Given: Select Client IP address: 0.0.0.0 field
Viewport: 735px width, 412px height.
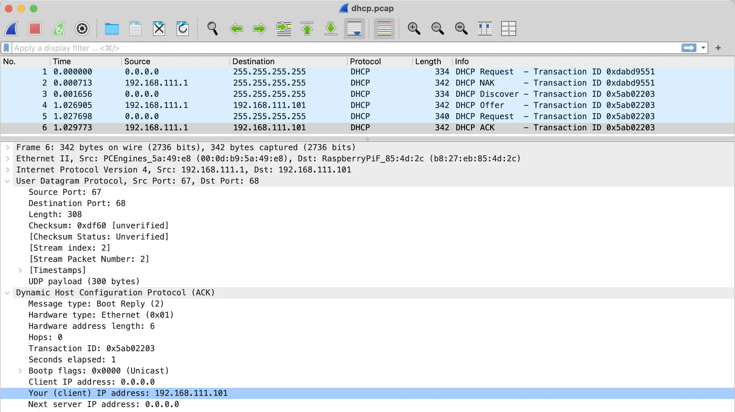Looking at the screenshot, I should coord(92,382).
